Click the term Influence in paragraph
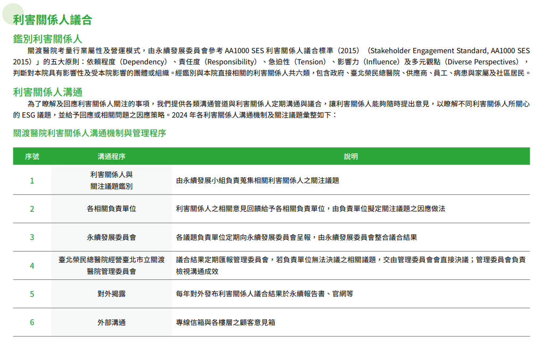 pos(381,62)
